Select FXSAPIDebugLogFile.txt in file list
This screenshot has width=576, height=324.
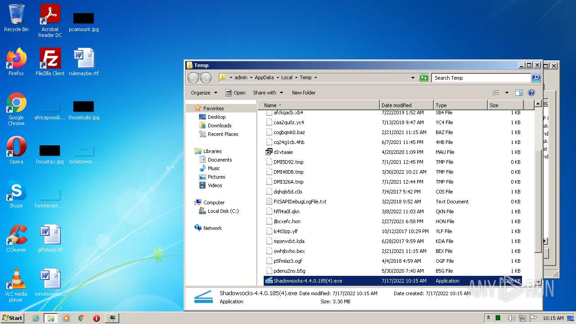coord(392,202)
